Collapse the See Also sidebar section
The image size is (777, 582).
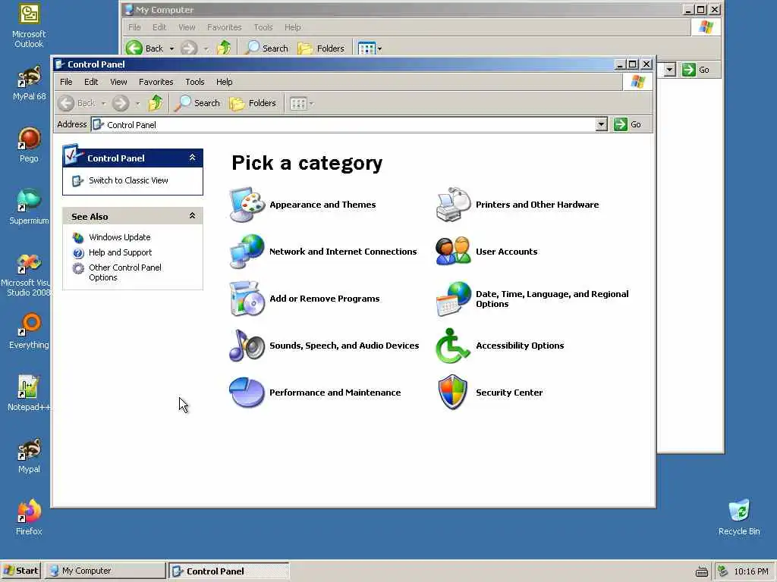[x=192, y=216]
